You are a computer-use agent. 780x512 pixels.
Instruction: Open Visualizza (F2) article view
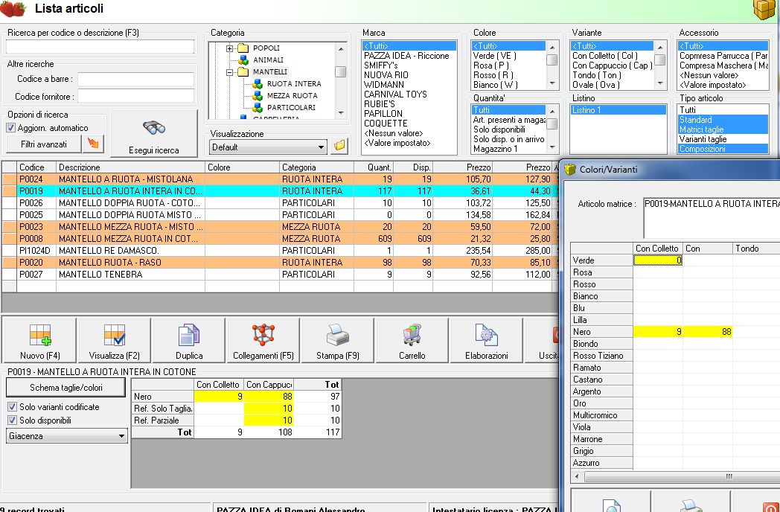pyautogui.click(x=114, y=340)
